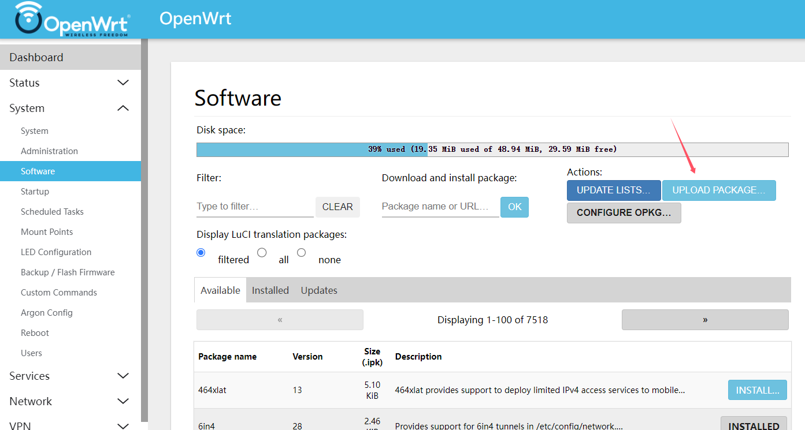Go to the Administration page

[x=49, y=151]
